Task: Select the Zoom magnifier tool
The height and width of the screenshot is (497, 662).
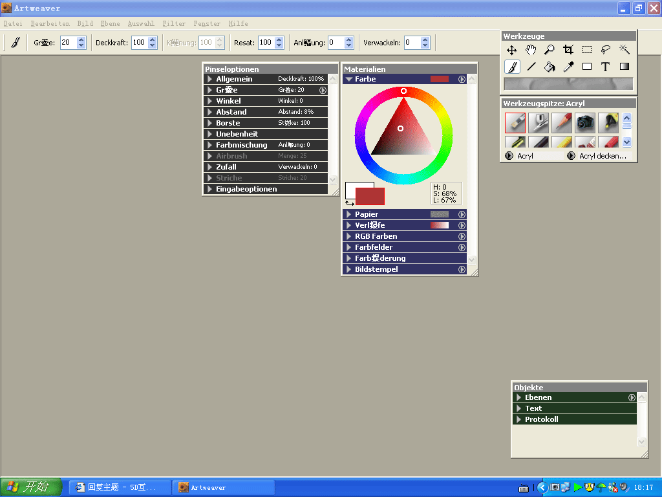Action: pos(550,50)
